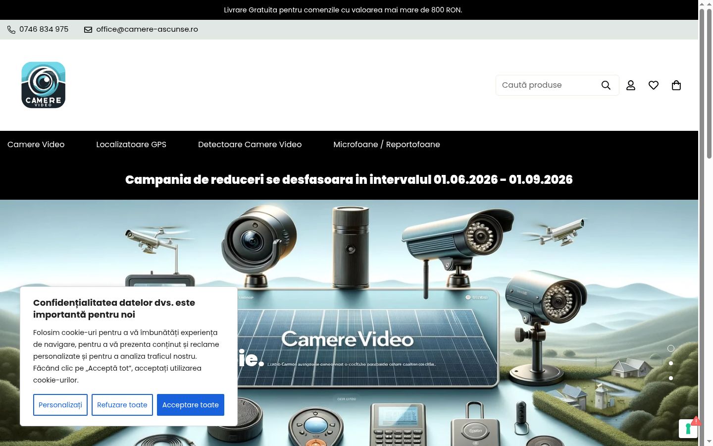713x446 pixels.
Task: Open the user account icon
Action: [x=631, y=85]
